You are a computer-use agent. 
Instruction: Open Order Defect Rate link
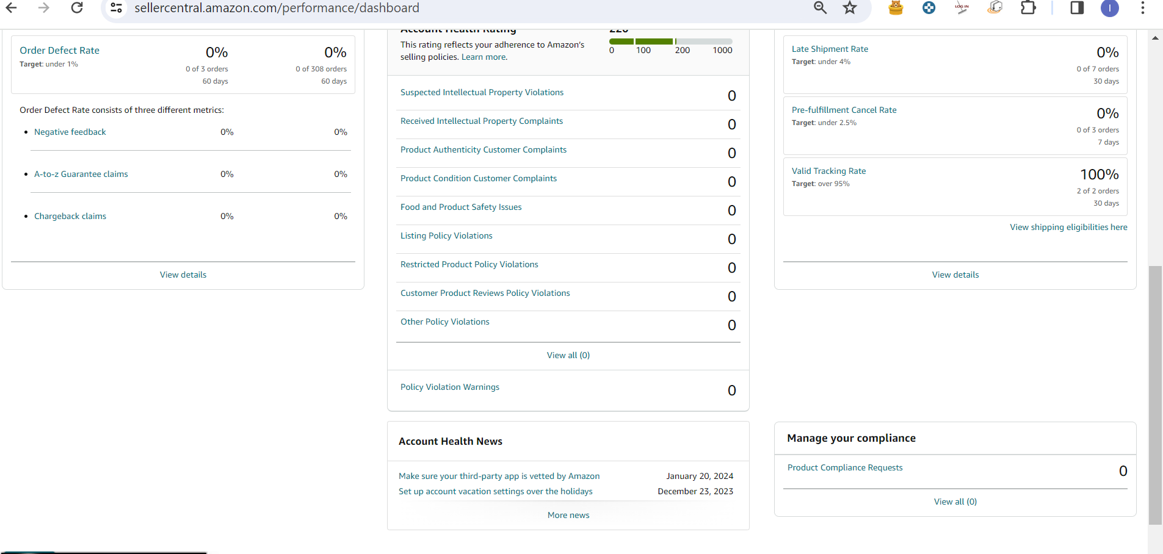coord(59,51)
